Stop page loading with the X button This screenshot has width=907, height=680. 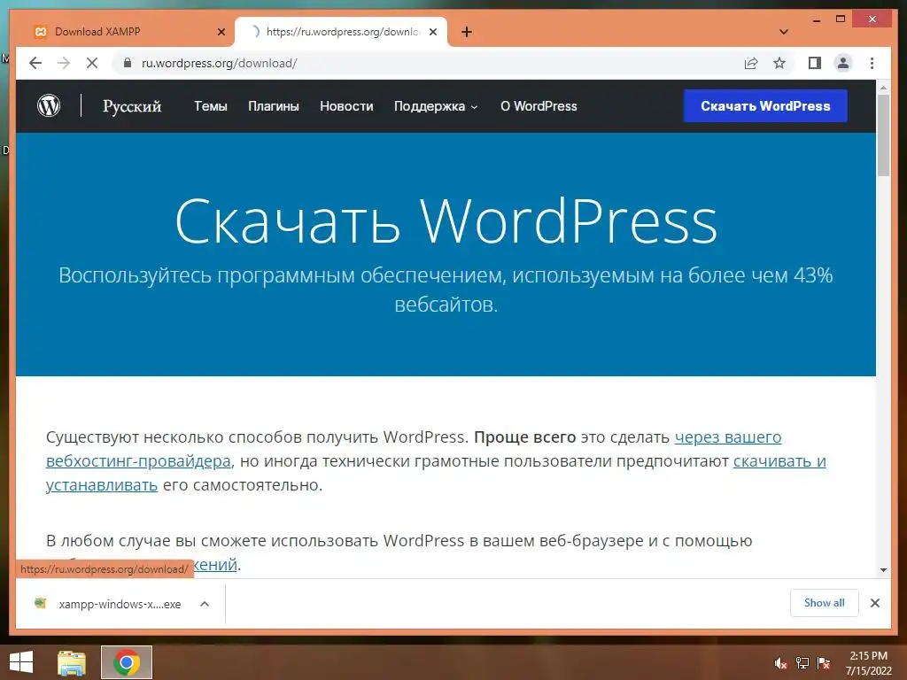[x=92, y=63]
